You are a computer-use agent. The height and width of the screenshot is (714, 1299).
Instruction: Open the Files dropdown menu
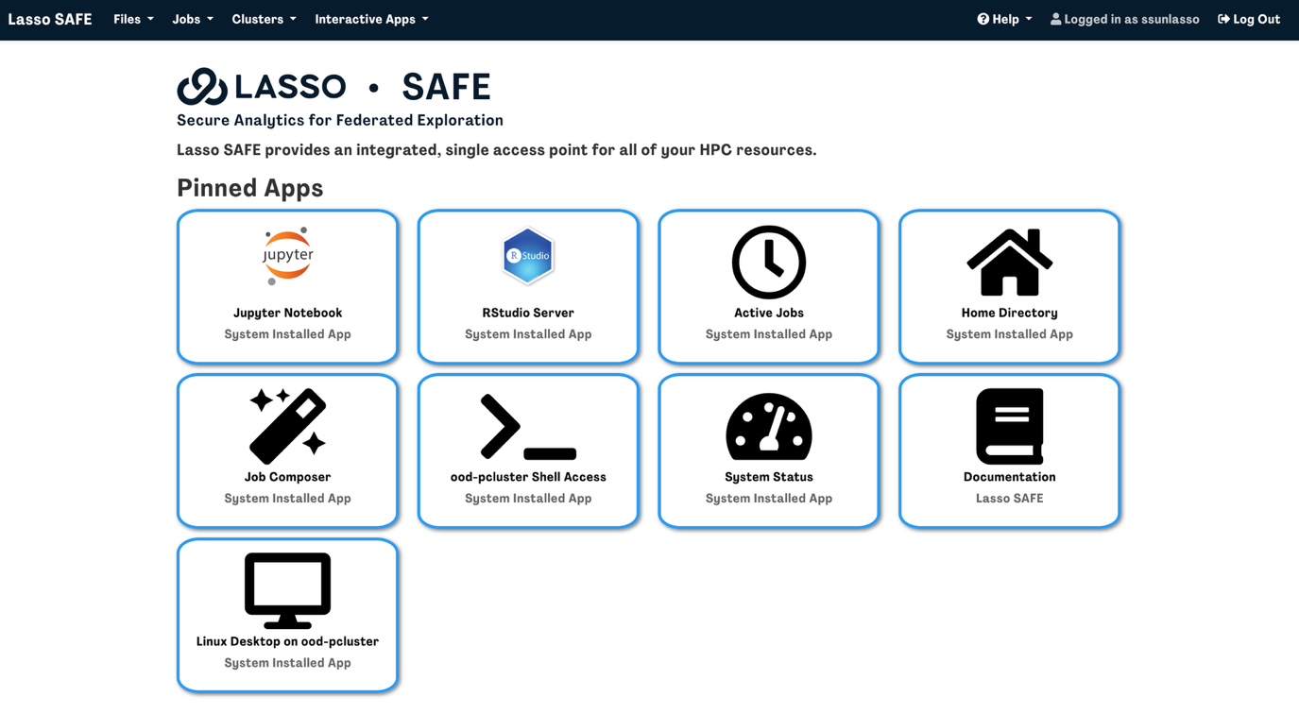pyautogui.click(x=133, y=19)
